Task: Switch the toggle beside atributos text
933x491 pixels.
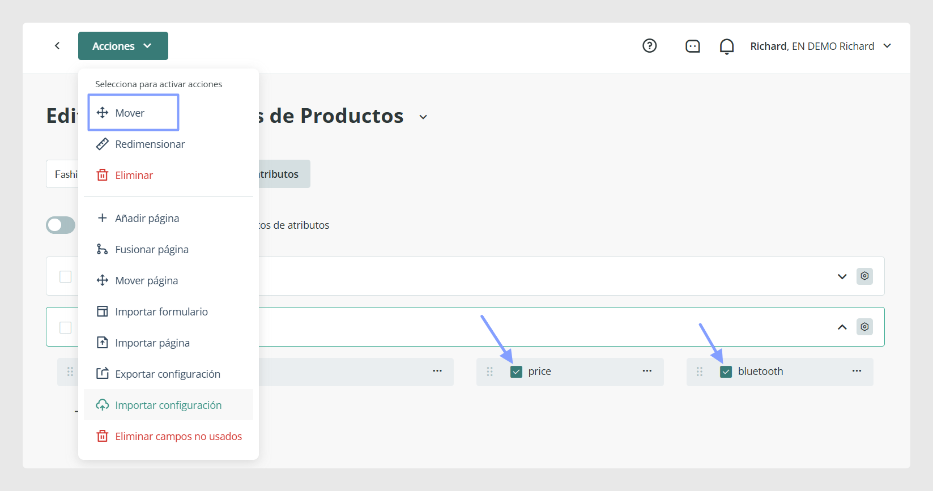Action: click(x=61, y=225)
